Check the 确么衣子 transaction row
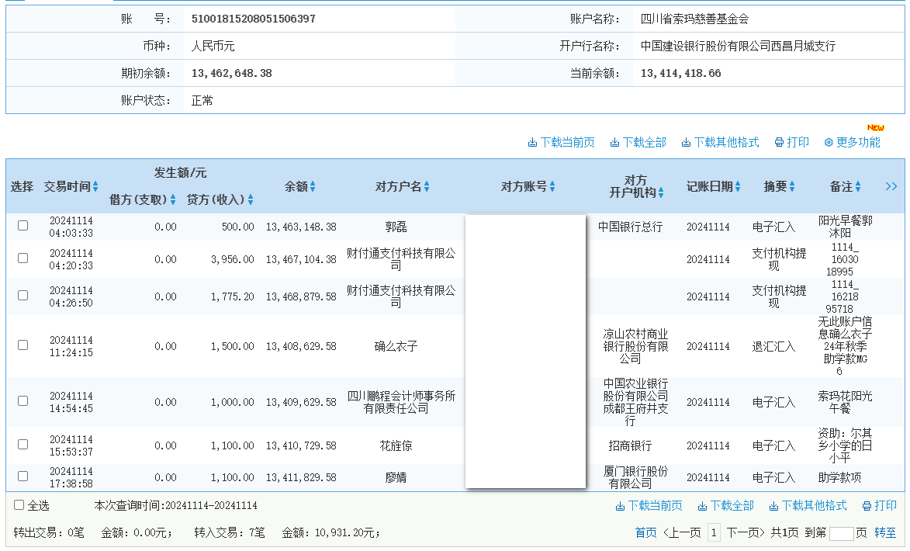The height and width of the screenshot is (551, 910). 22,345
